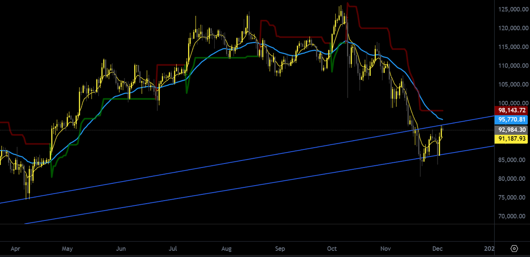Click the May label on time axis
The height and width of the screenshot is (257, 530).
[x=67, y=249]
